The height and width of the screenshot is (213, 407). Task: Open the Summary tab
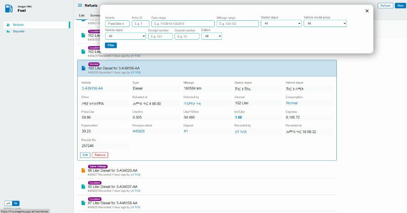coord(95,15)
